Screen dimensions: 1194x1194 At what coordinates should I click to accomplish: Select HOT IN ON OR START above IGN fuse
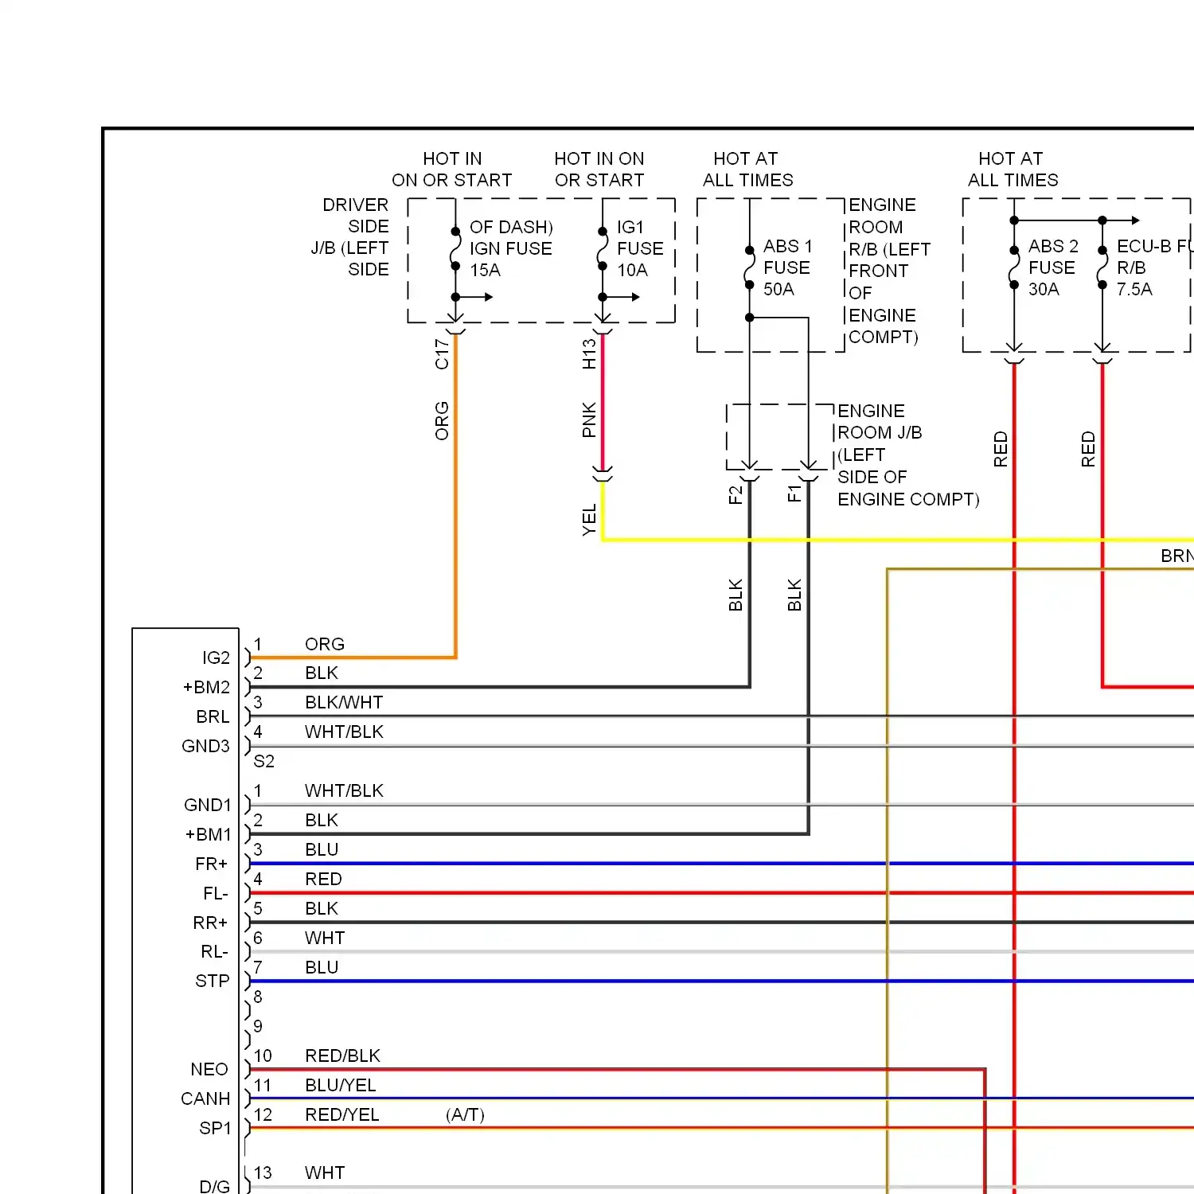point(452,169)
